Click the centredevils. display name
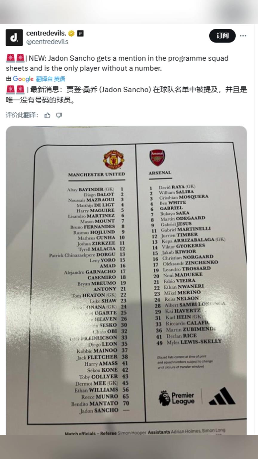This screenshot has width=258, height=459. [x=46, y=33]
